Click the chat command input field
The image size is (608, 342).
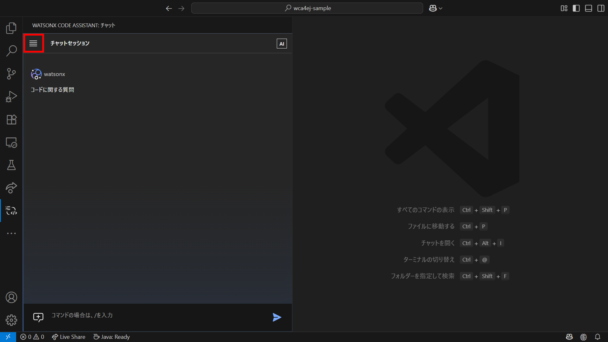[x=158, y=315]
